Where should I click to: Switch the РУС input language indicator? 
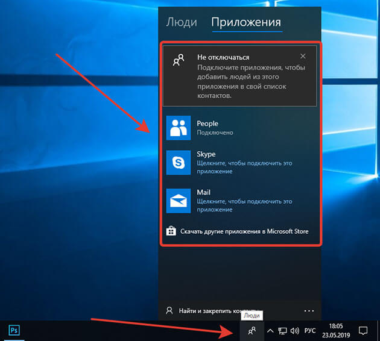click(x=310, y=331)
